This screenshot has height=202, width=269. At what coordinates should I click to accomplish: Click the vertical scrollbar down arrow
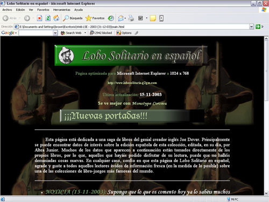click(x=266, y=193)
